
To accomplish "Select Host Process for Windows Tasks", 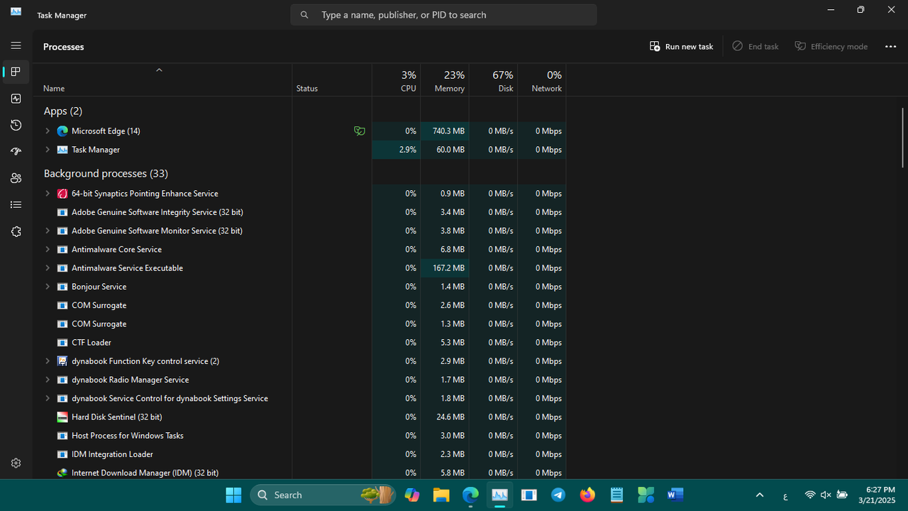I will [x=299, y=435].
